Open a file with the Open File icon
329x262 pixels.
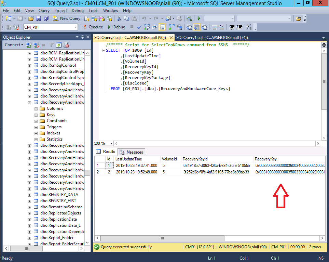(31, 18)
